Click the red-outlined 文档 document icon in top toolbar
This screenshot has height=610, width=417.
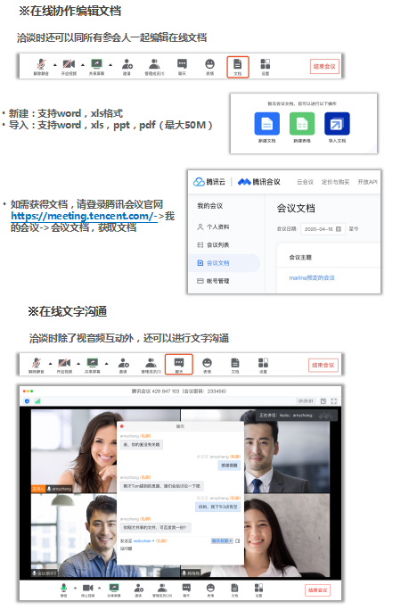tap(237, 67)
